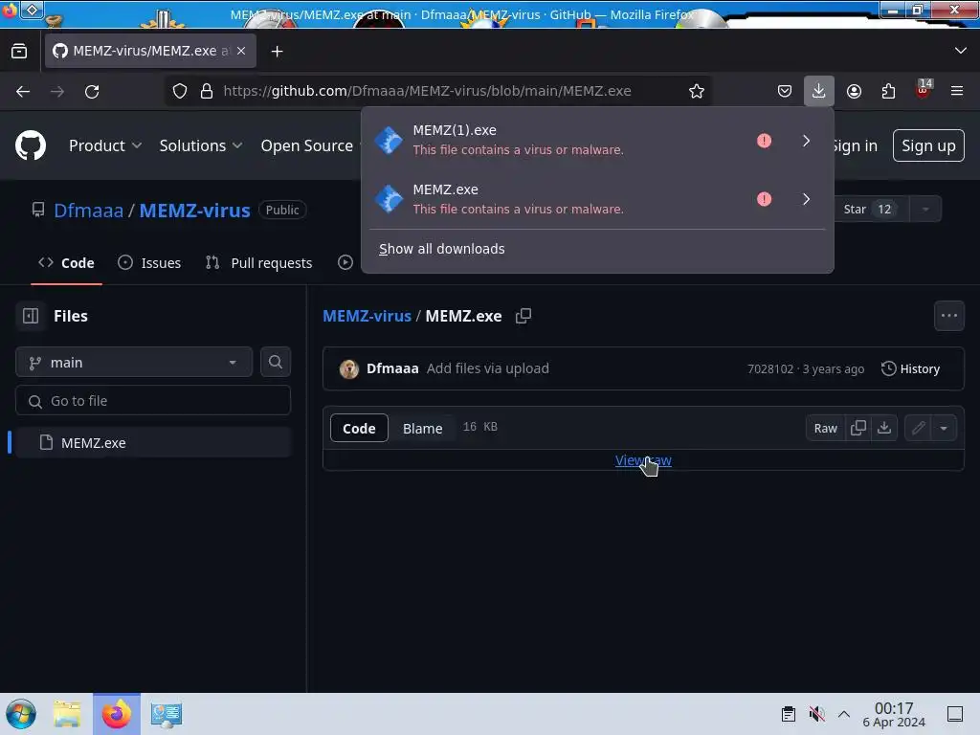
Task: Click the pencil edit file icon
Action: pos(918,428)
